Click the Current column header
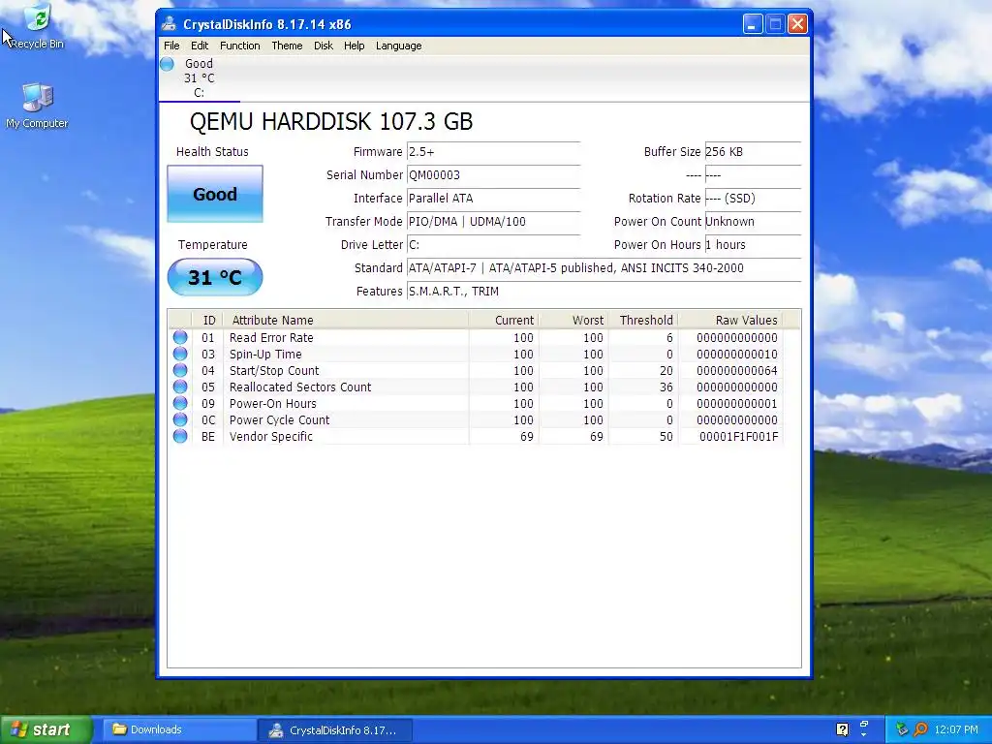Image resolution: width=992 pixels, height=744 pixels. (x=504, y=320)
